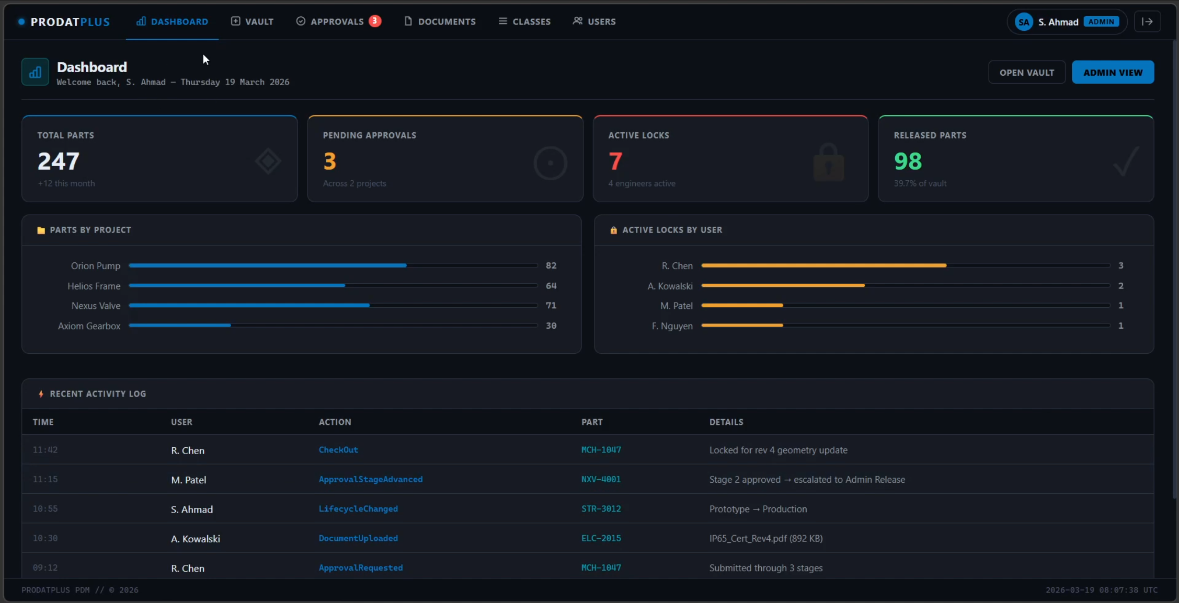The image size is (1179, 603).
Task: Click the Admin View button
Action: (1113, 72)
